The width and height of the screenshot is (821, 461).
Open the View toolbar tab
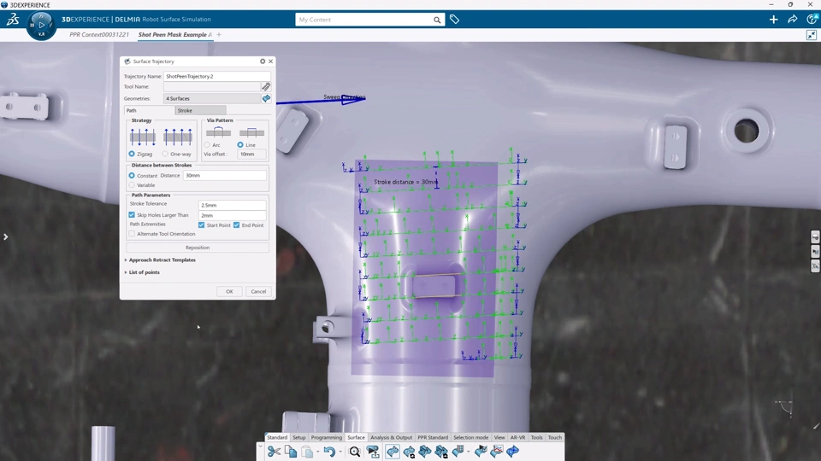point(499,437)
